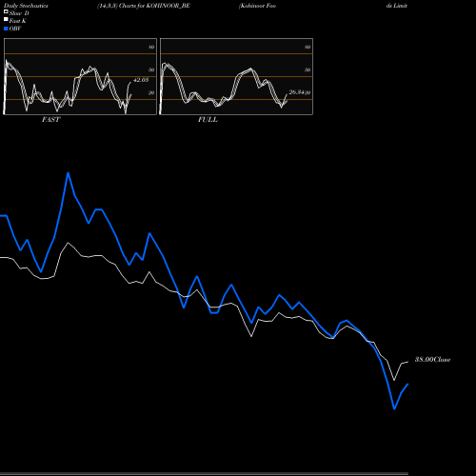Click the 'Slow D' legend text
This screenshot has height=476, width=476.
(x=19, y=13)
